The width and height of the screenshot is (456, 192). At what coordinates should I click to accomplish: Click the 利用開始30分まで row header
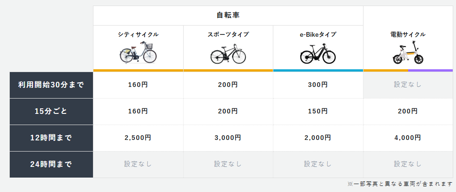pyautogui.click(x=51, y=85)
